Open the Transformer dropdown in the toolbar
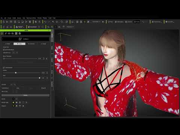The width and height of the screenshot is (180, 135). click(x=156, y=22)
